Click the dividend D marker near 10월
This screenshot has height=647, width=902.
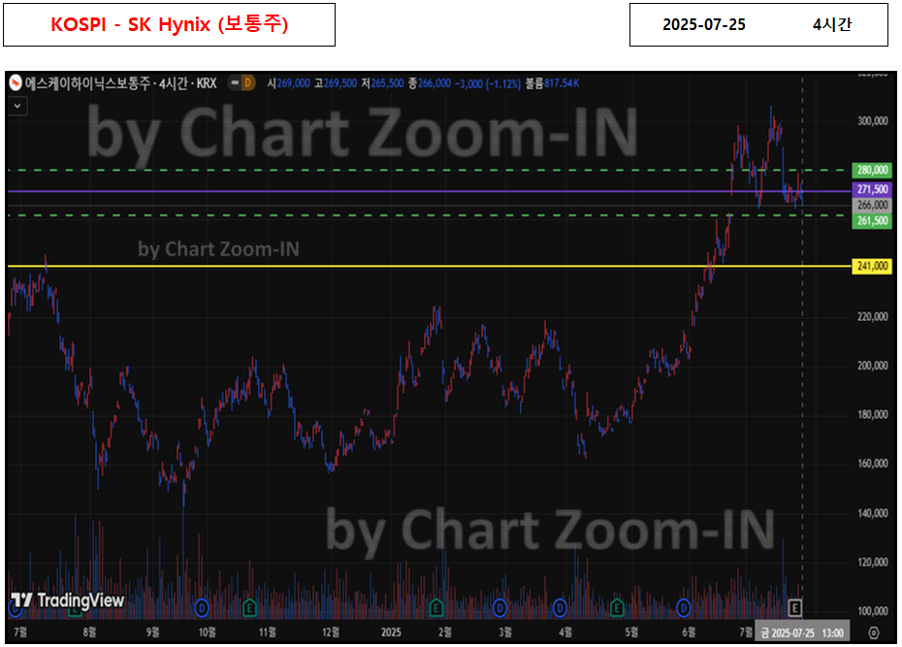coord(202,607)
